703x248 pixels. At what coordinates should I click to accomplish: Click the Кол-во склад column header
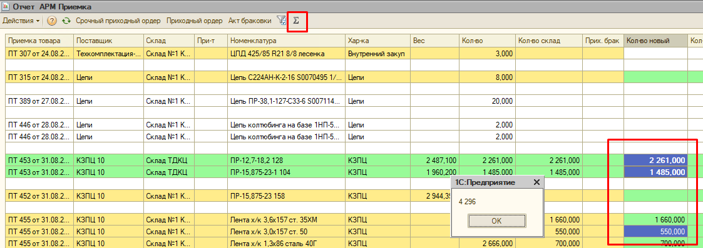click(x=549, y=41)
